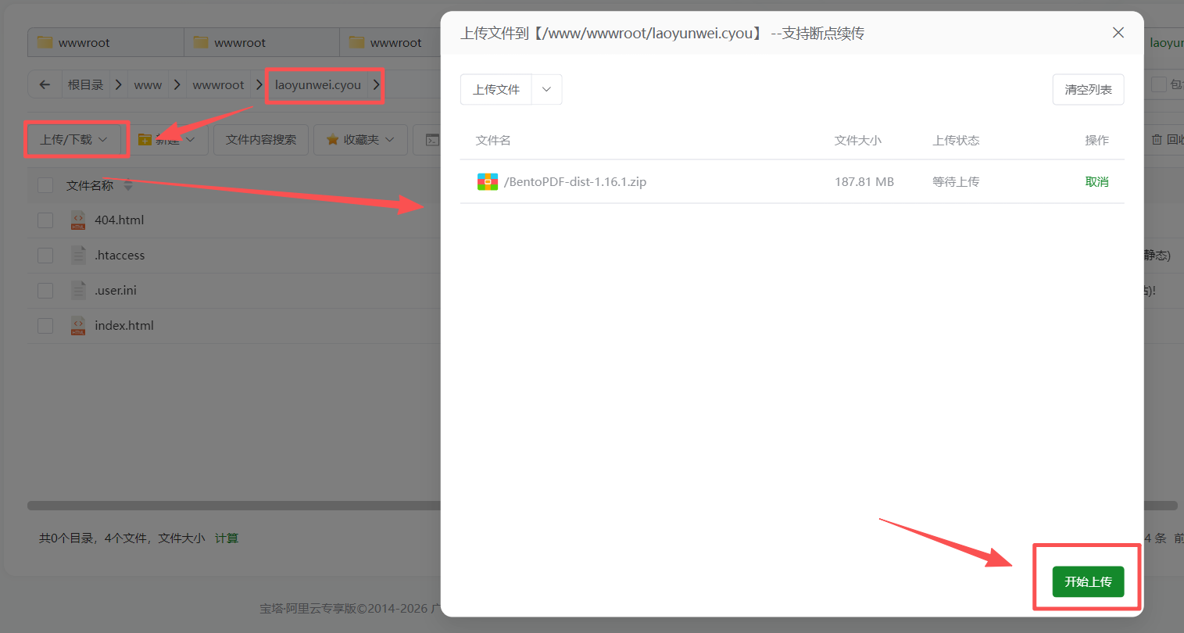Click the green 开始上传 button
1184x633 pixels.
click(x=1087, y=581)
